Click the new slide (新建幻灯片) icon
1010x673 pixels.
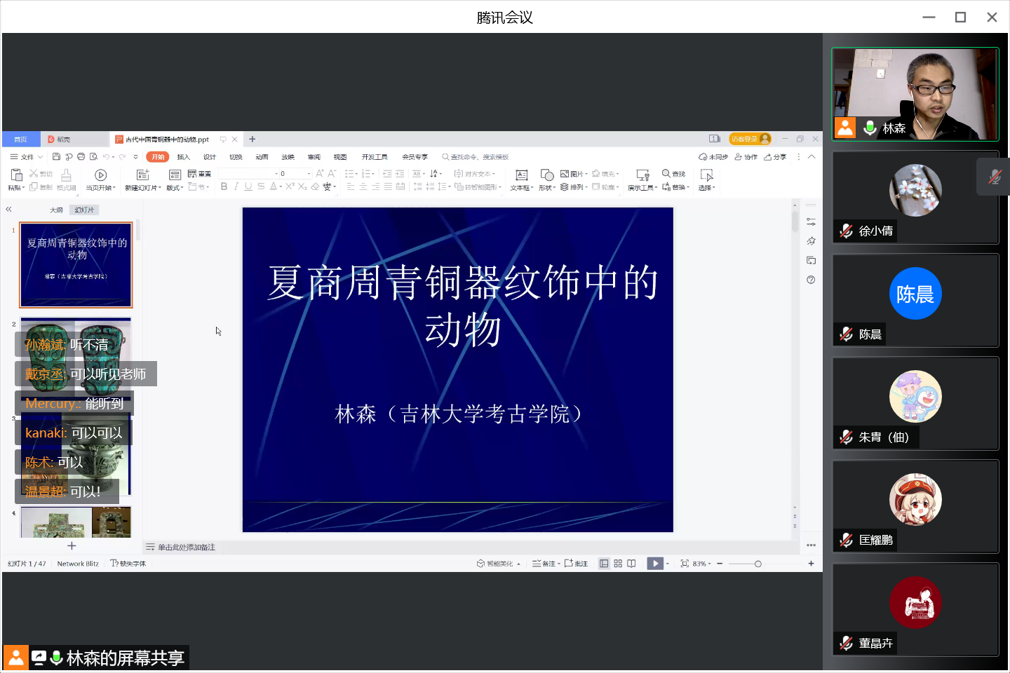coord(142,175)
